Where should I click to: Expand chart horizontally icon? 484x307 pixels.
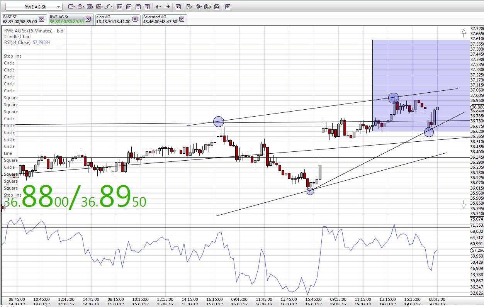tap(119, 7)
